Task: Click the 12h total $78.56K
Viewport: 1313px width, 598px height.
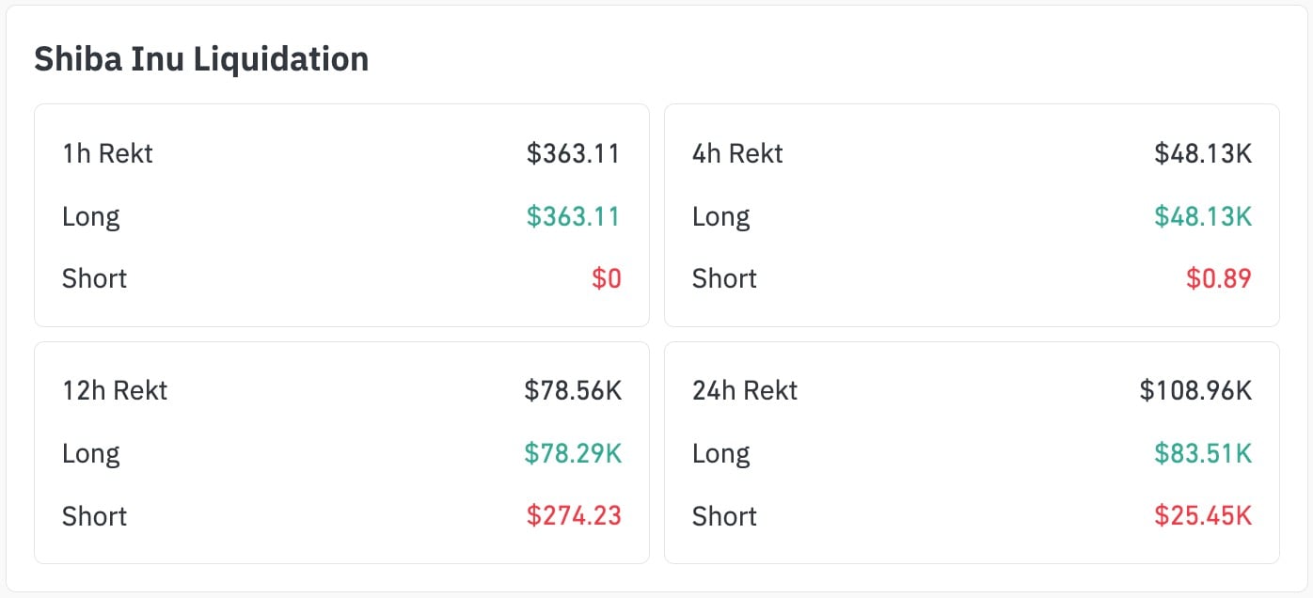Action: [573, 391]
